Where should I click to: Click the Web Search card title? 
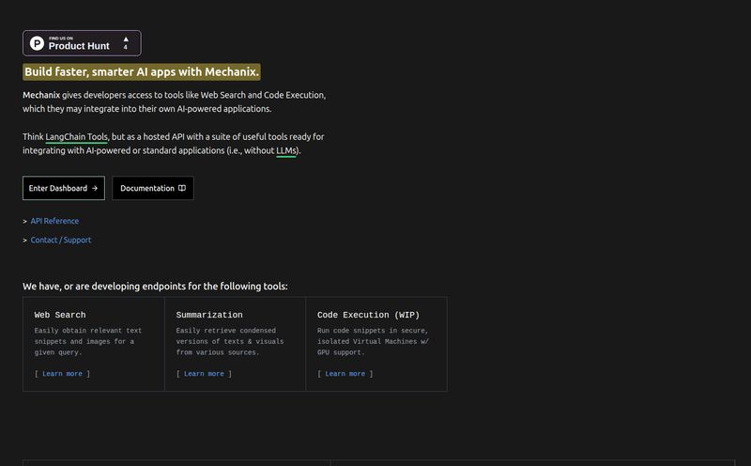pos(60,315)
